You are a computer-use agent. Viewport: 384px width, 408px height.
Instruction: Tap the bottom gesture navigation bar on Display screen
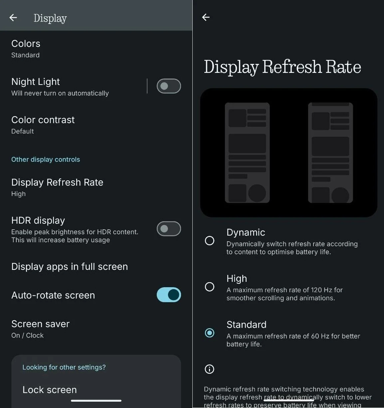pyautogui.click(x=96, y=401)
